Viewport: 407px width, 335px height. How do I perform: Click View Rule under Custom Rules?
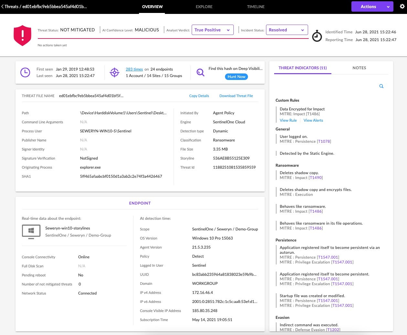(x=288, y=120)
